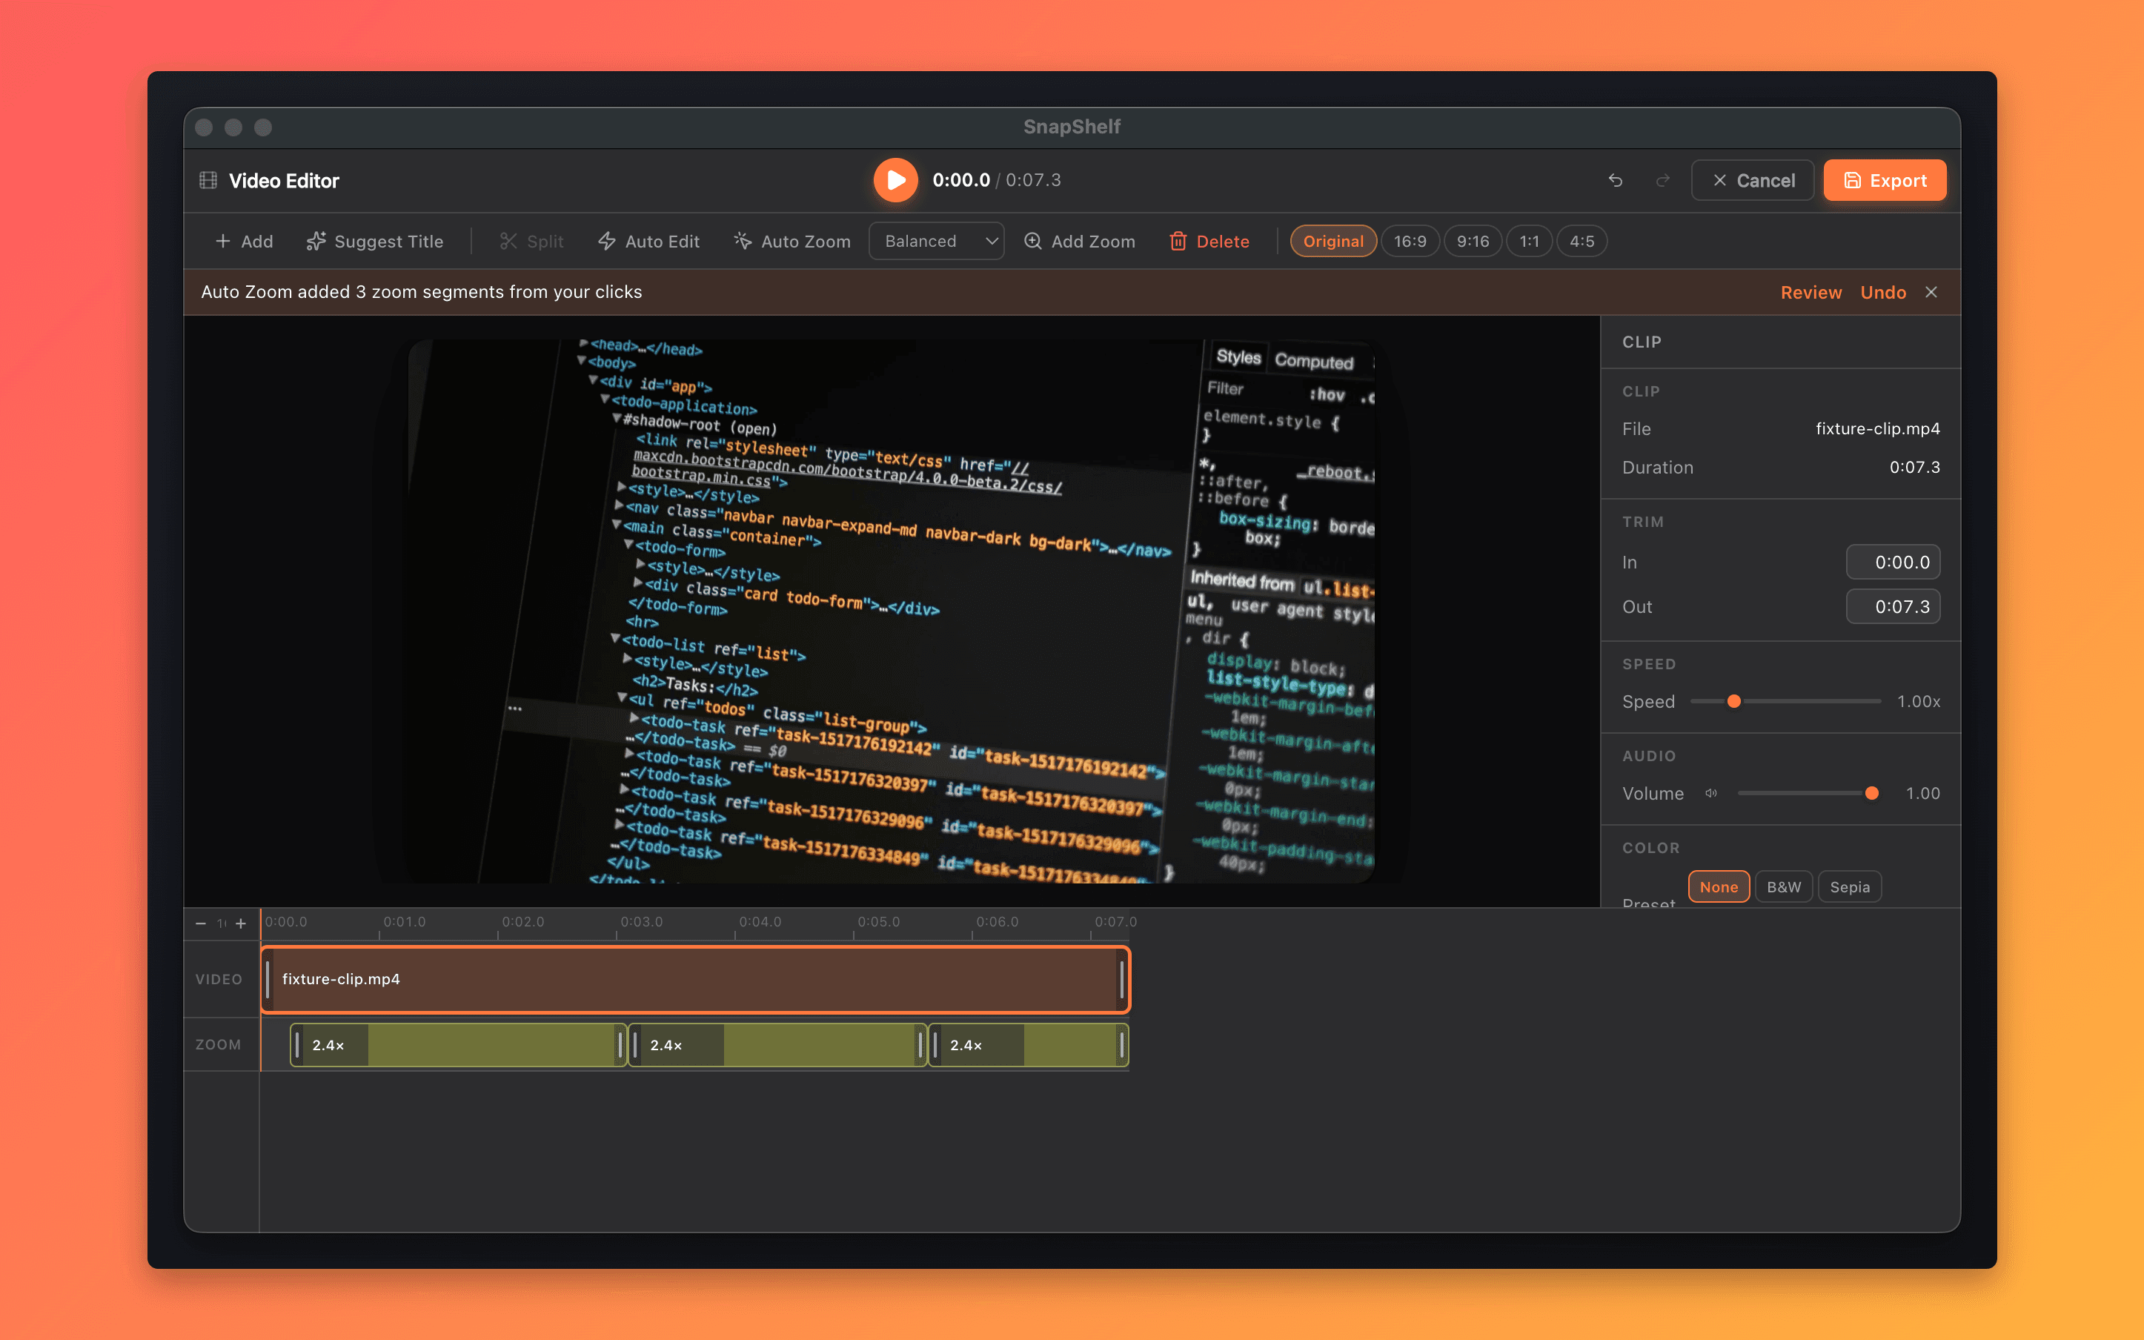Click the 0:01.0 timeline ruler mark
Image resolution: width=2144 pixels, height=1340 pixels.
coord(404,922)
